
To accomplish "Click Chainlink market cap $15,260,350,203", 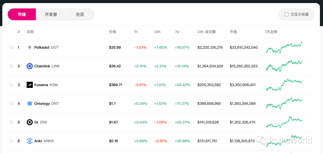I will (x=244, y=66).
